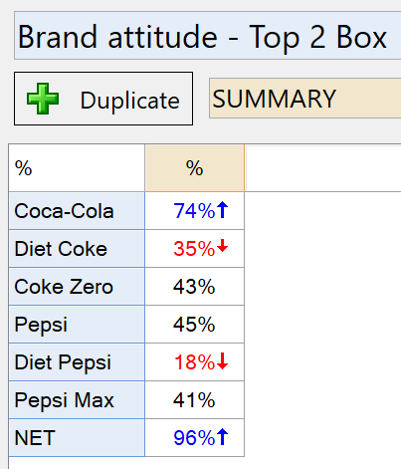The image size is (401, 469).
Task: Select the Brand attitude - Top 2 Box title field
Action: pyautogui.click(x=208, y=36)
